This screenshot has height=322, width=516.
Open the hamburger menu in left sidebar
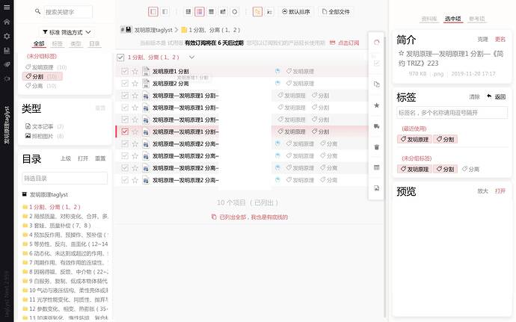click(x=7, y=8)
